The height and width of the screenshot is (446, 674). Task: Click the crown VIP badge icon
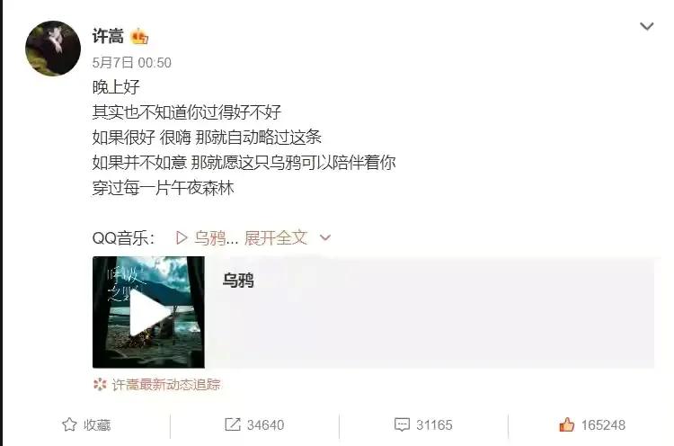click(x=139, y=36)
